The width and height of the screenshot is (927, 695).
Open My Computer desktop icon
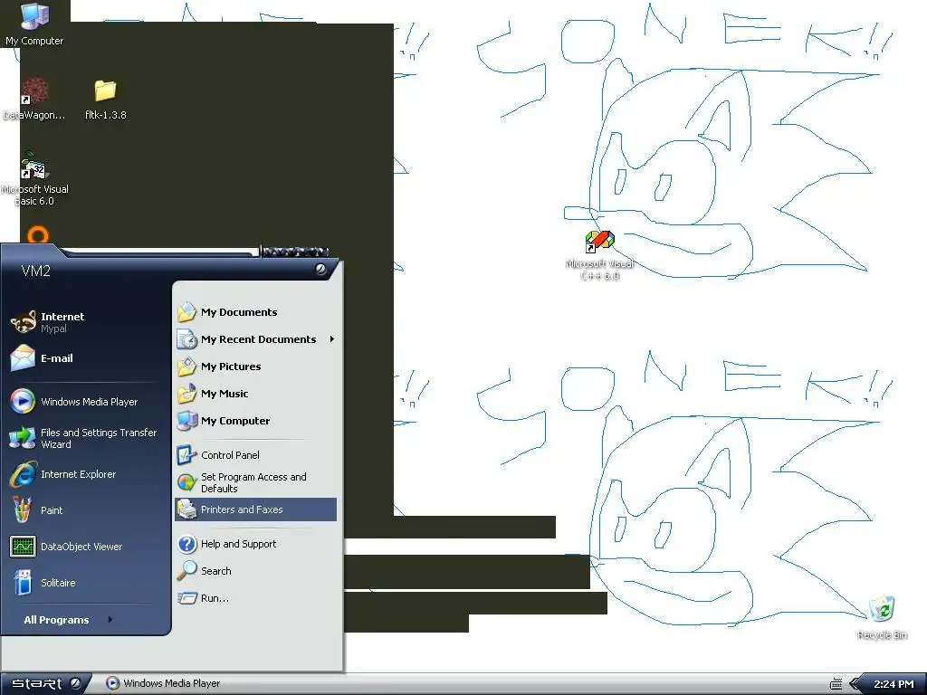(34, 24)
